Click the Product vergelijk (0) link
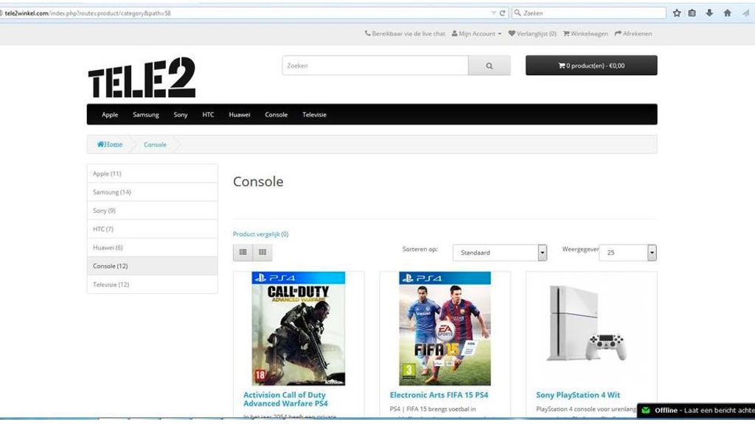Screen dimensions: 755x424 pos(260,234)
